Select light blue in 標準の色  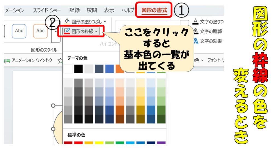[130, 143]
